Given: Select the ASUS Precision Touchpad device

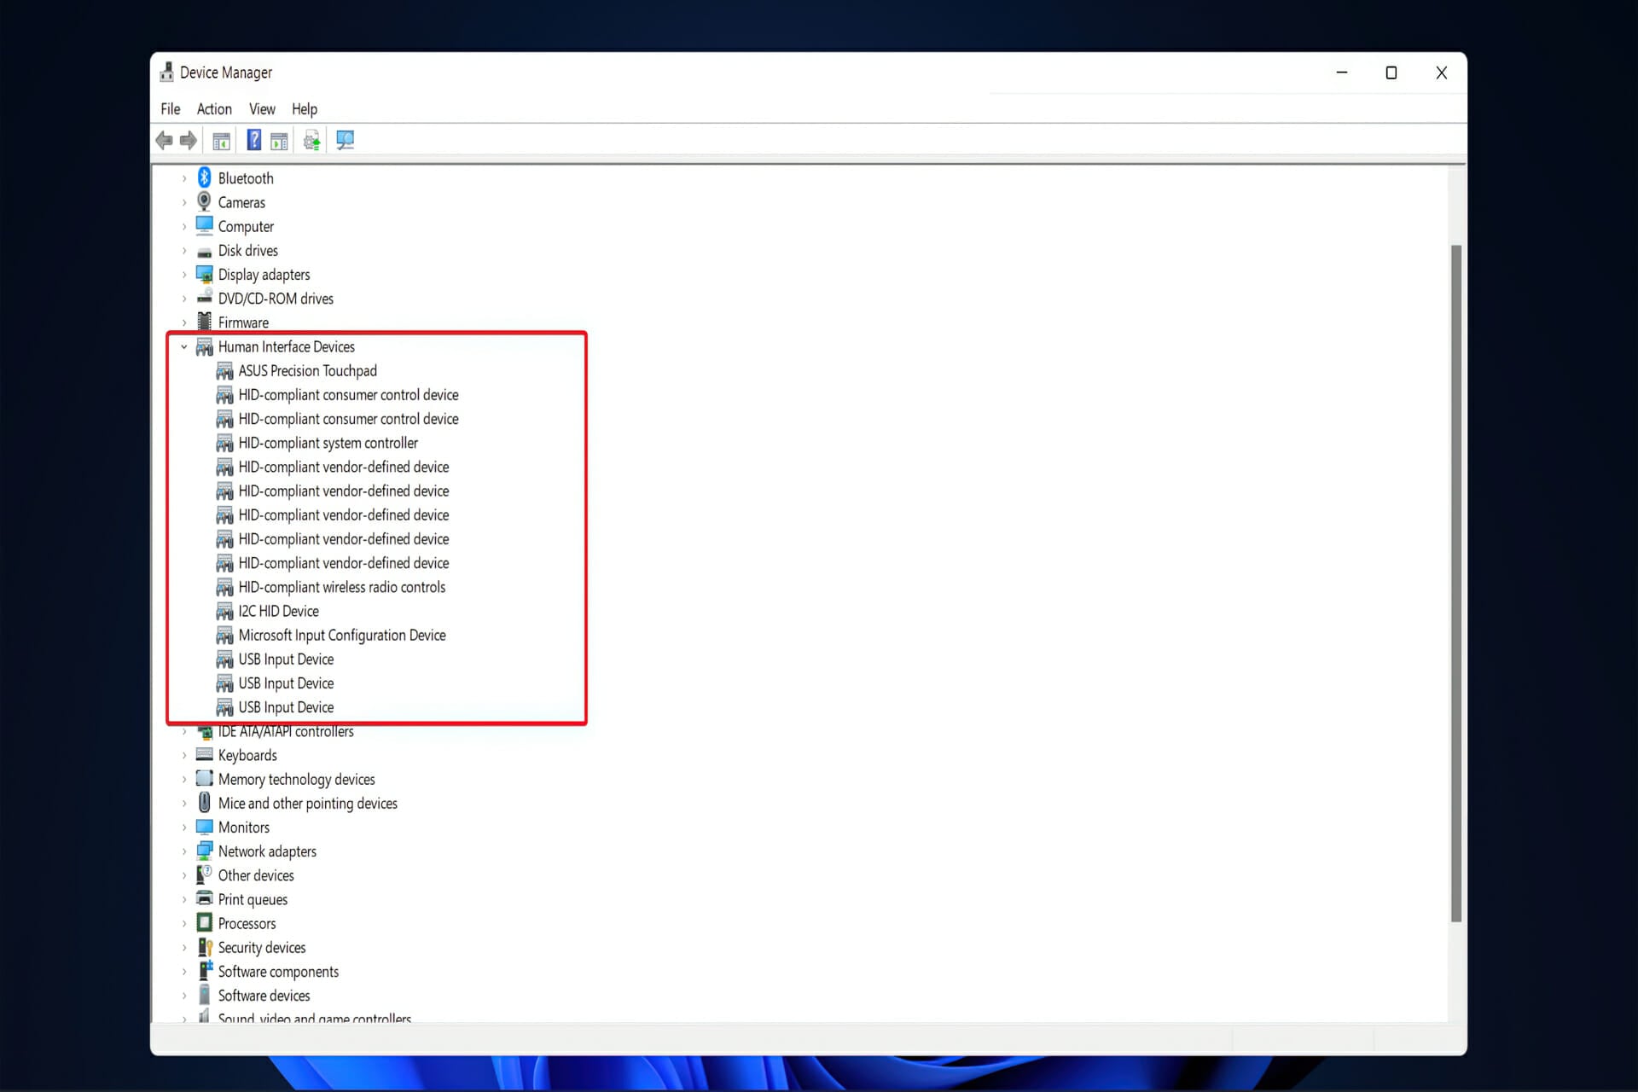Looking at the screenshot, I should point(307,370).
